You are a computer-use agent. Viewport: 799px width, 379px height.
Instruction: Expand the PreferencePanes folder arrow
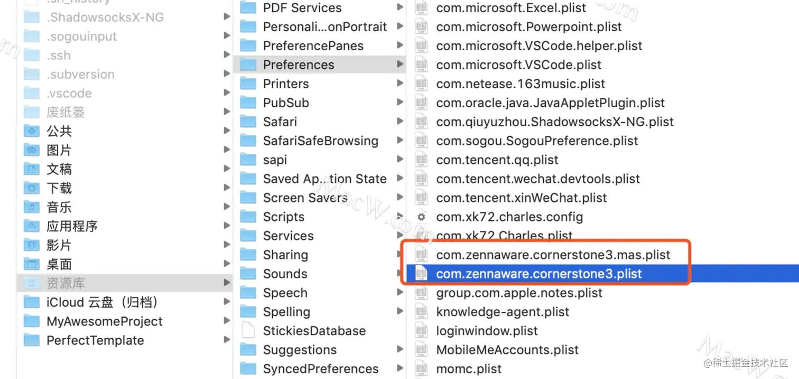pos(400,45)
